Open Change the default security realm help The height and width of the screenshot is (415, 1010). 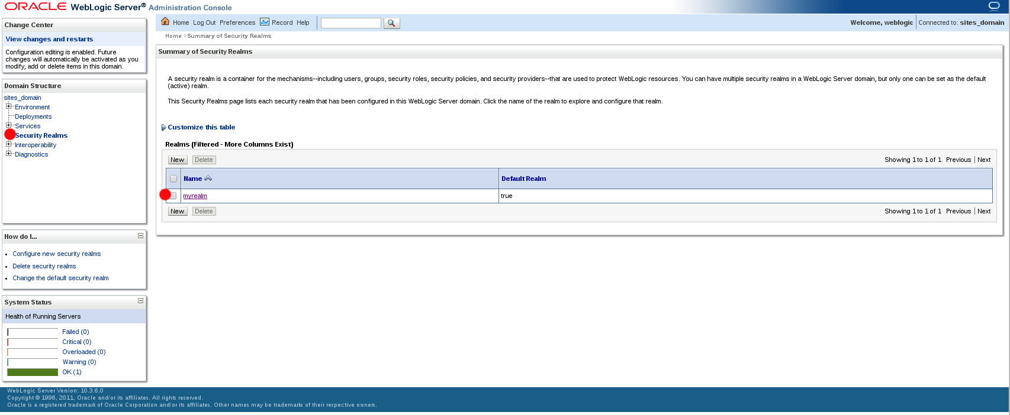click(x=60, y=278)
